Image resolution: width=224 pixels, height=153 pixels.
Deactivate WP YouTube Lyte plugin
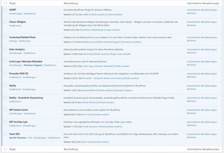click(15, 126)
